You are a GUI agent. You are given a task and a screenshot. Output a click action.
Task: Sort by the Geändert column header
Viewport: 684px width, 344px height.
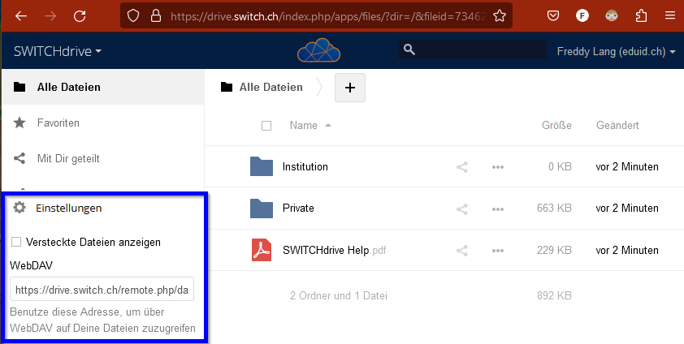(x=617, y=126)
